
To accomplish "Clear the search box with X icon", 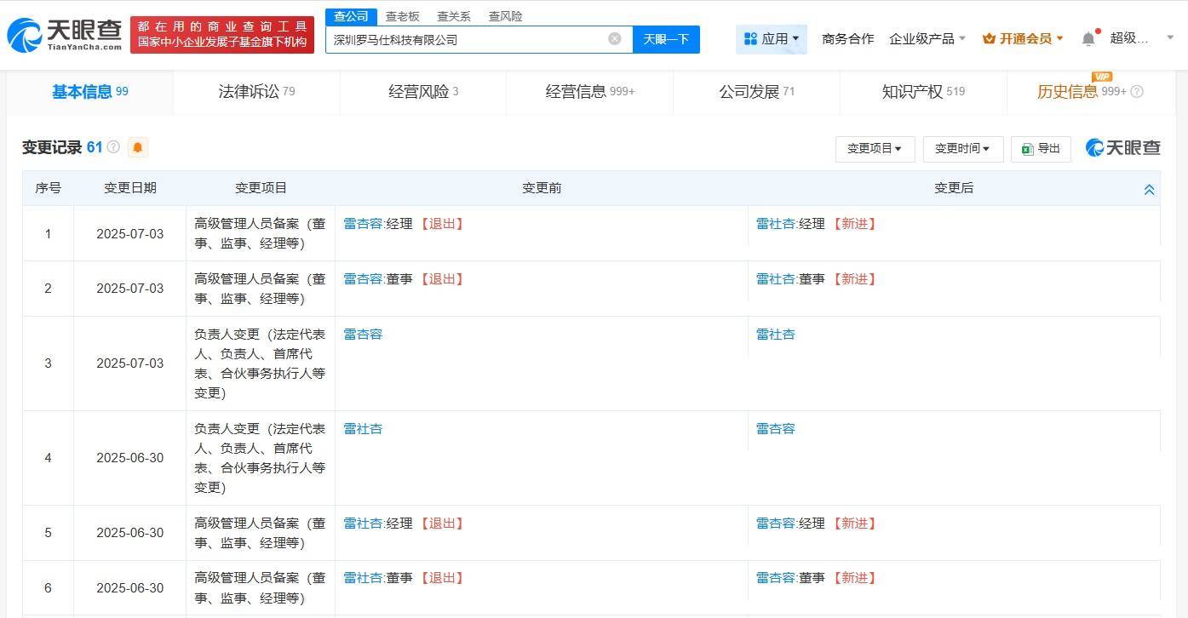I will click(x=615, y=39).
